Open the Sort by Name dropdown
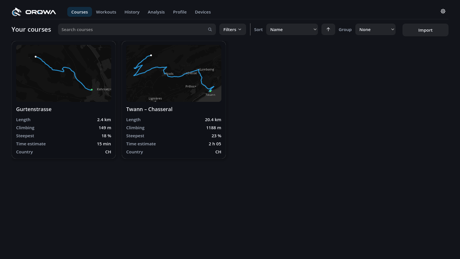Screen dimensions: 460x259 [292, 29]
